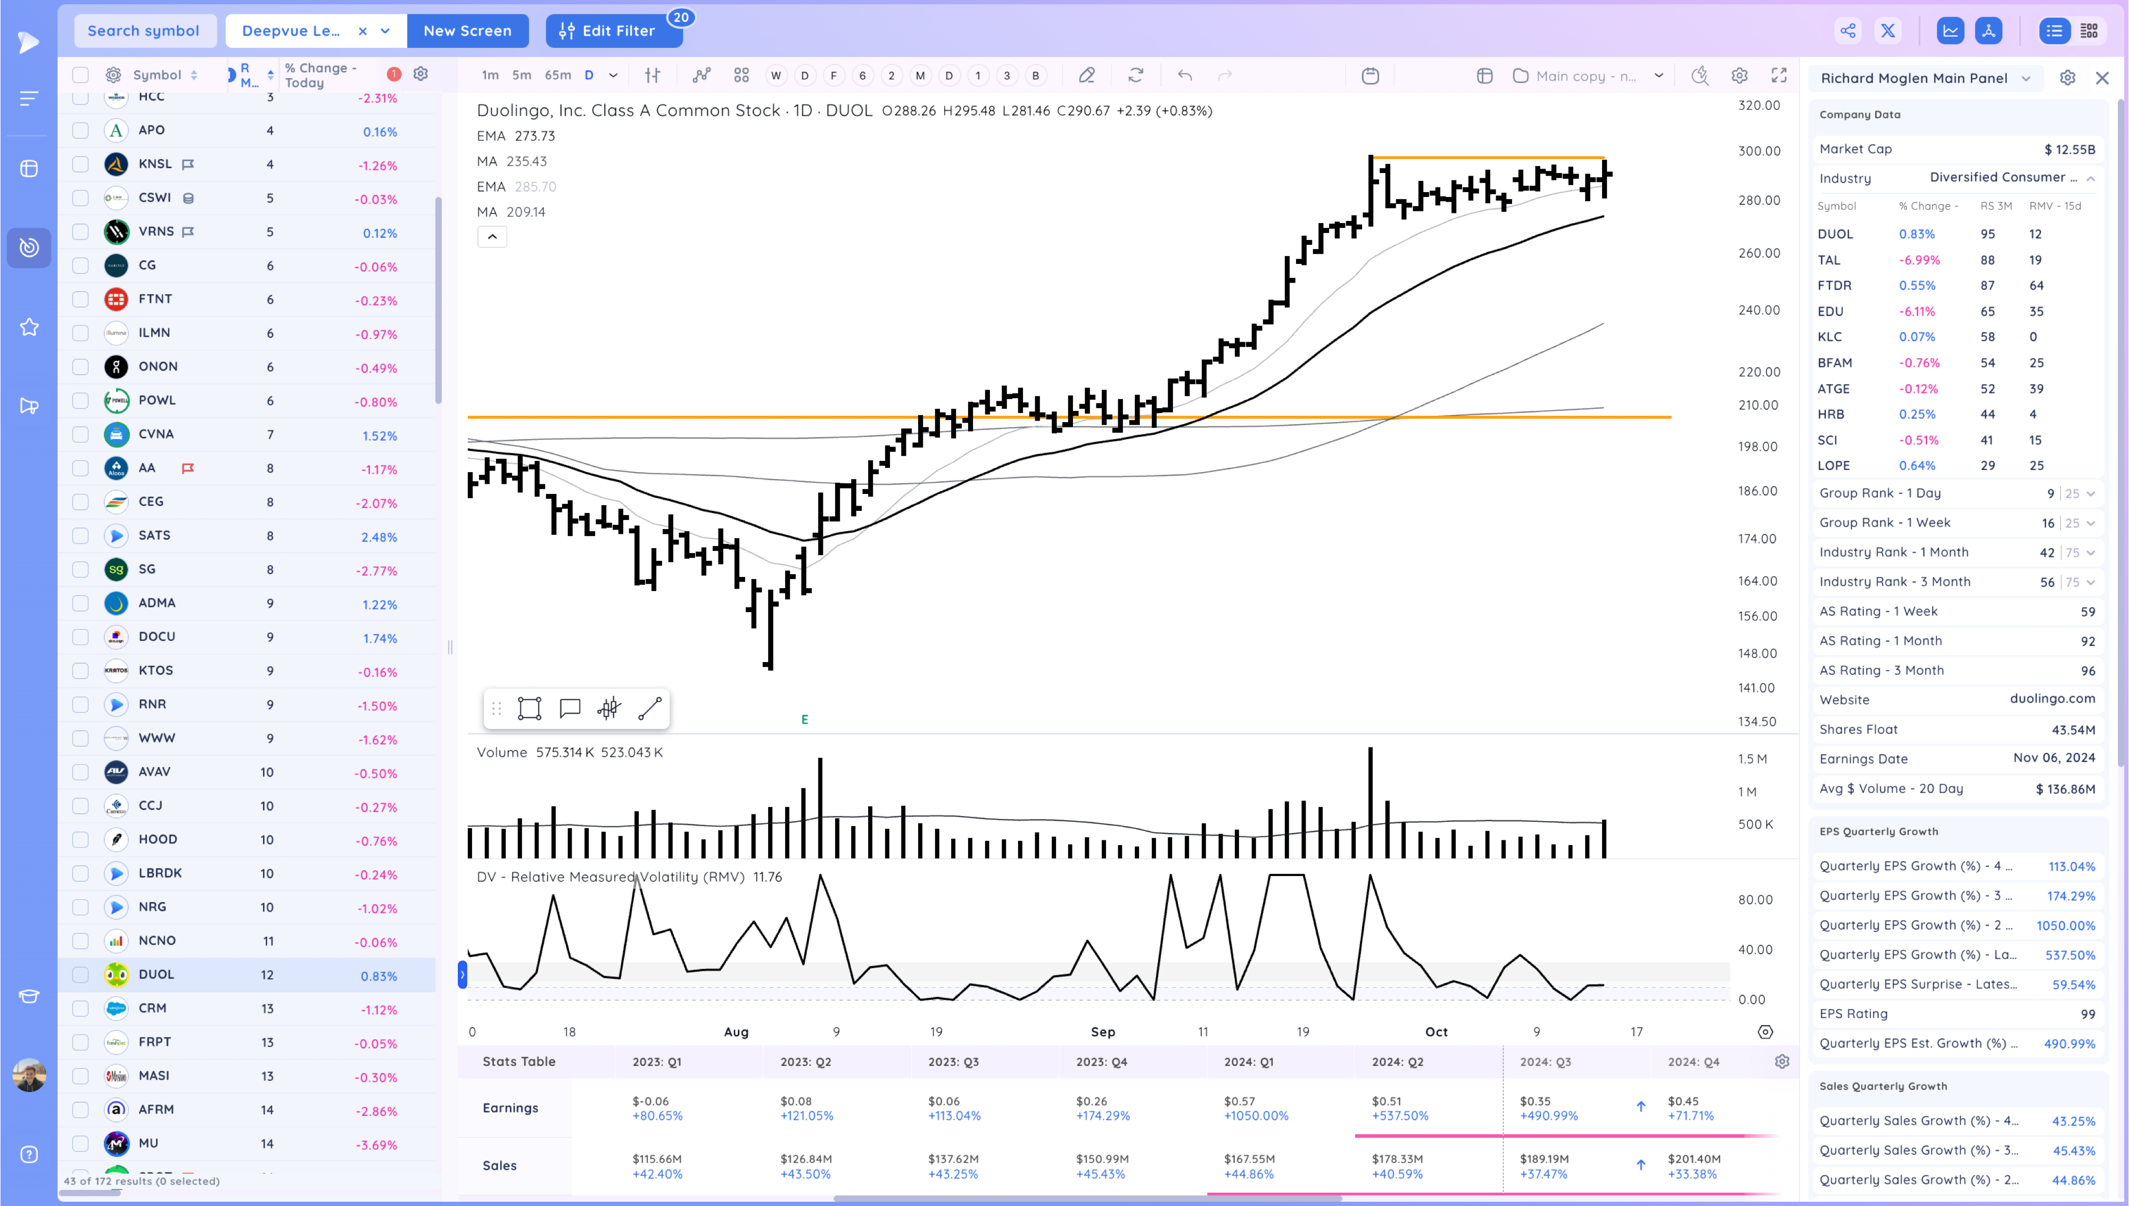This screenshot has height=1206, width=2129.
Task: Click the New Screen button
Action: tap(467, 31)
